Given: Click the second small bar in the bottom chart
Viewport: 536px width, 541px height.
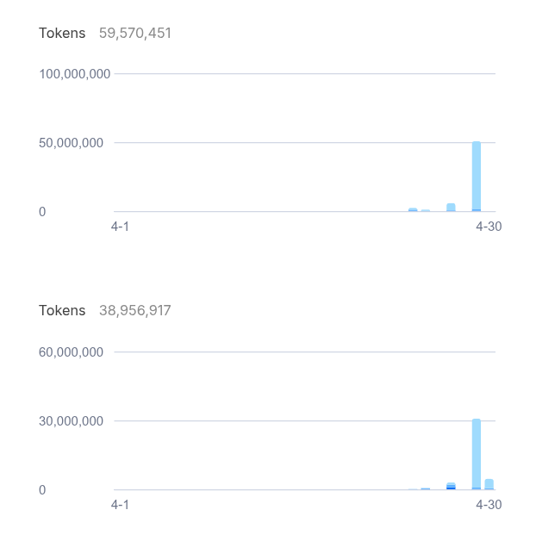Looking at the screenshot, I should (426, 488).
